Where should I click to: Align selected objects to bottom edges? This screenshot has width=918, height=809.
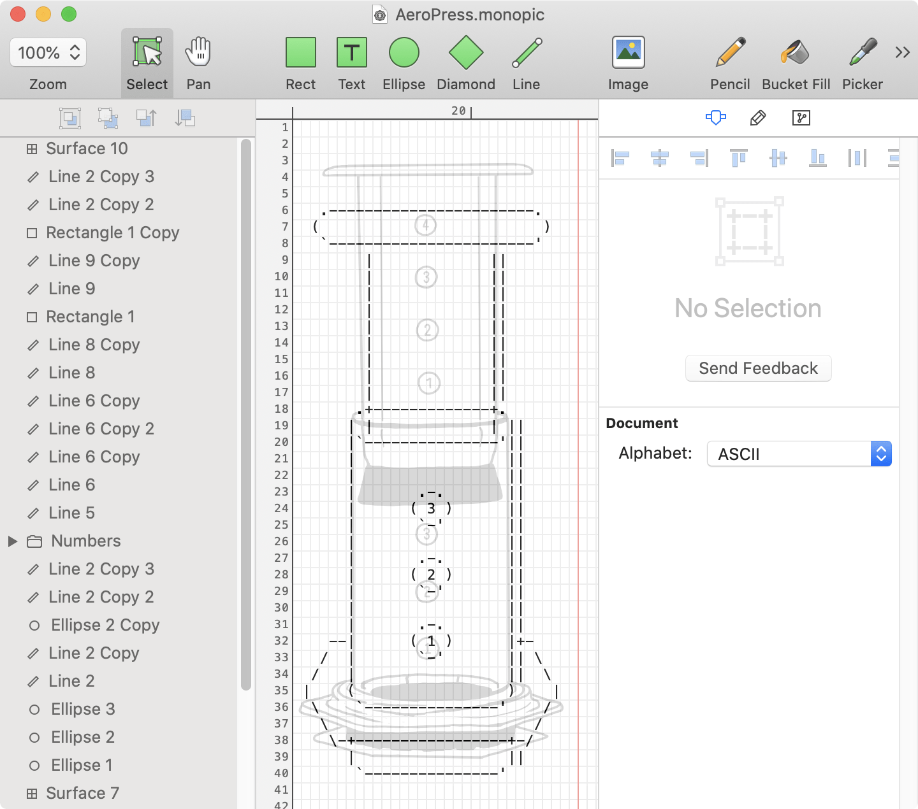[818, 157]
